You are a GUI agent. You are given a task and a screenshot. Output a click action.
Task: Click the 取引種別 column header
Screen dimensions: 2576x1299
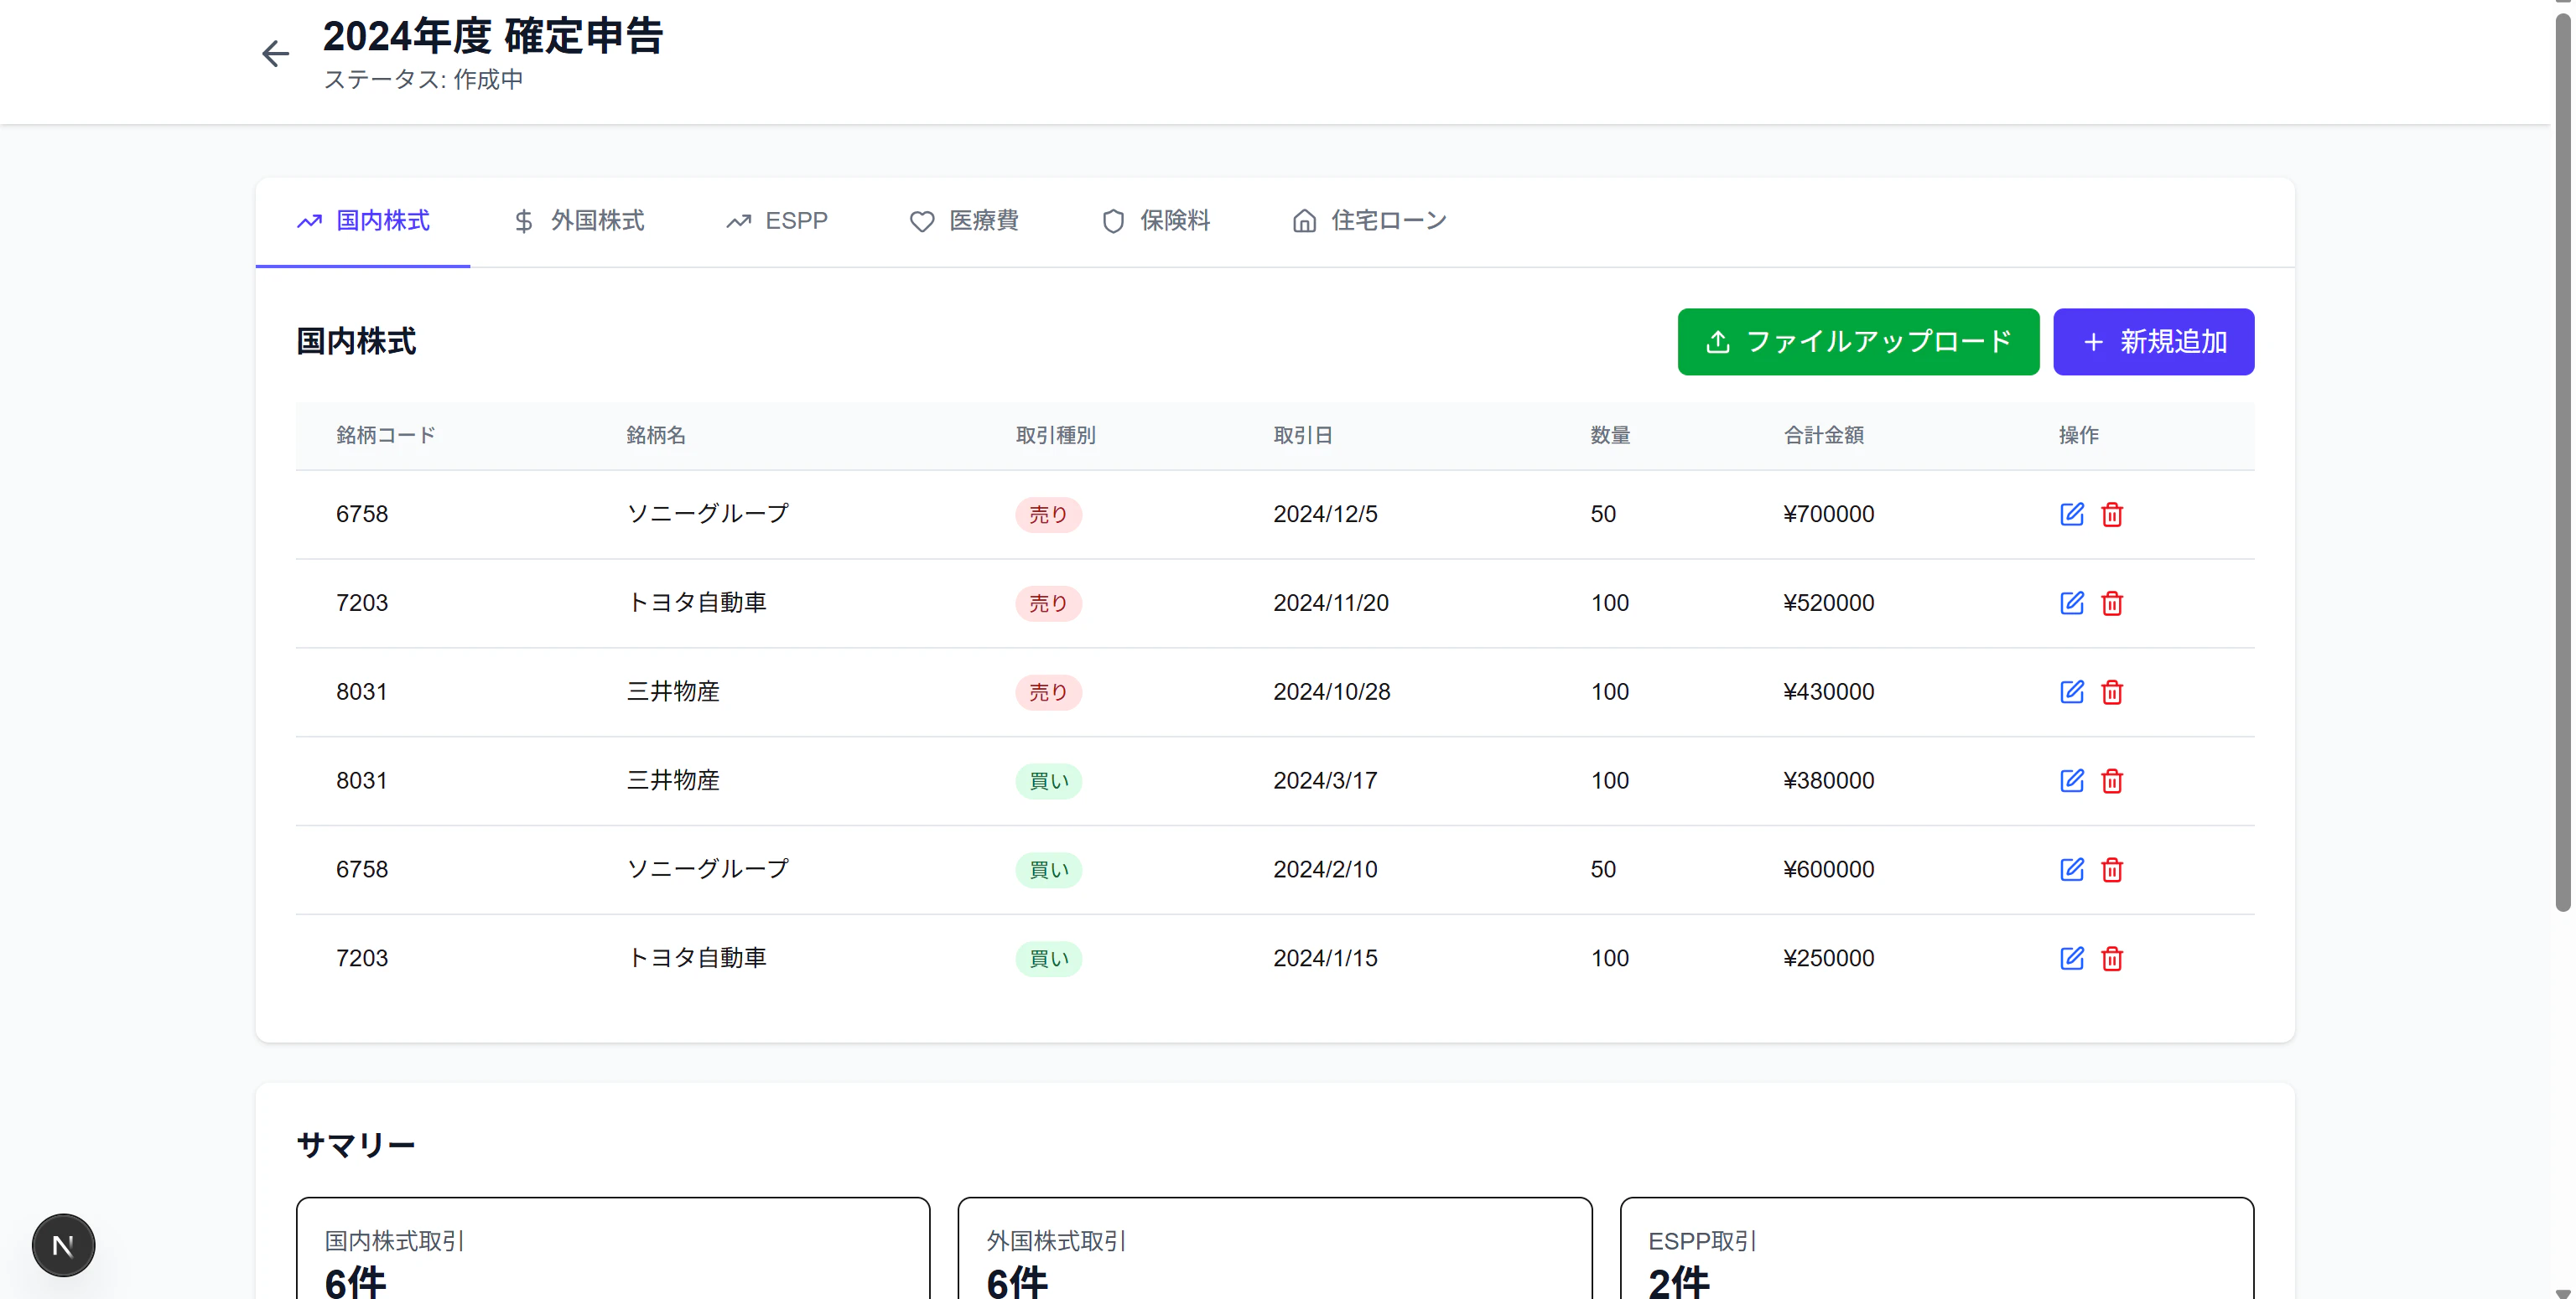[x=1056, y=436]
